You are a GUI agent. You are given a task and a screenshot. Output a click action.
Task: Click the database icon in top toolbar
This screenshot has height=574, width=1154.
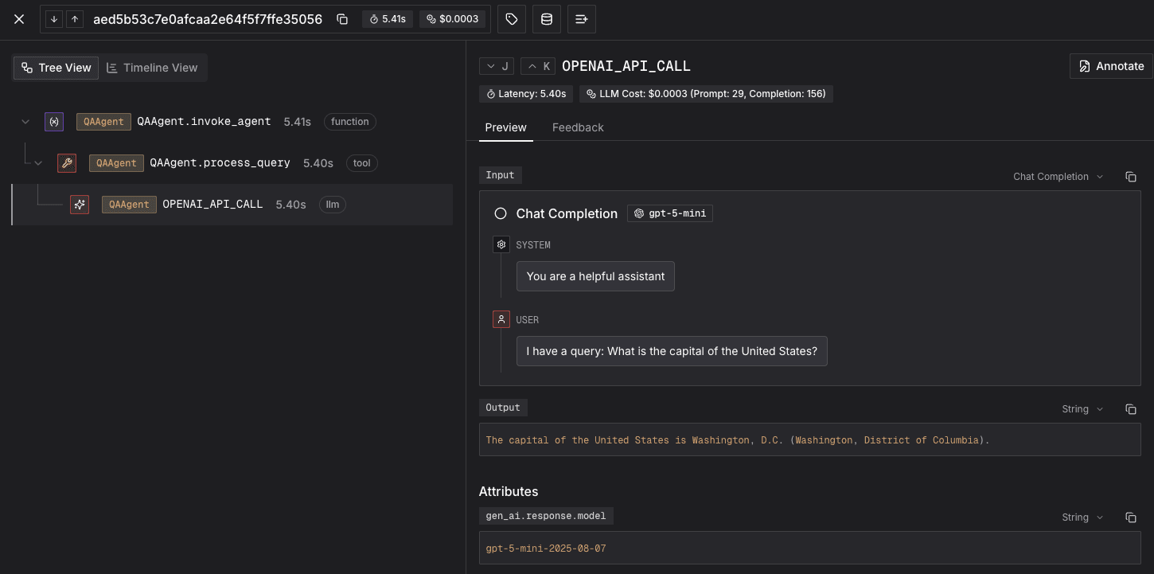(547, 19)
